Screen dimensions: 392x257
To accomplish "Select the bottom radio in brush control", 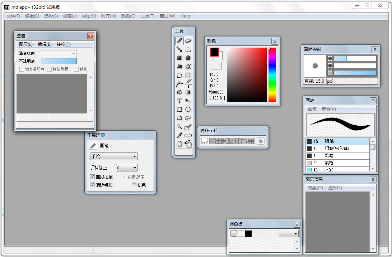I will [x=330, y=73].
